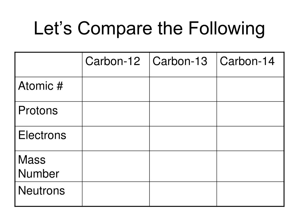Click the empty top-left table cell
The image size is (299, 224).
point(49,64)
